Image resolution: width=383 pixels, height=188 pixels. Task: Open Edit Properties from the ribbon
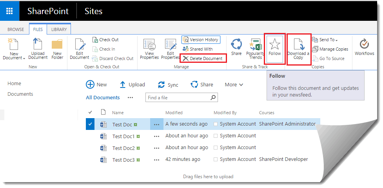click(x=171, y=49)
